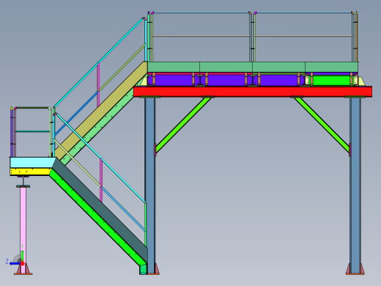Select the blue mid rail of the upper stair
This screenshot has width=381, height=286.
tap(76, 113)
